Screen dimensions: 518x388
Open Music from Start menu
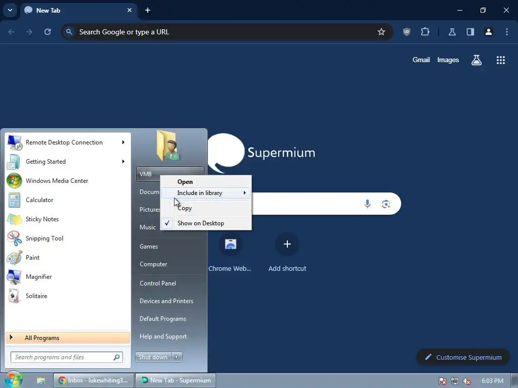[148, 227]
